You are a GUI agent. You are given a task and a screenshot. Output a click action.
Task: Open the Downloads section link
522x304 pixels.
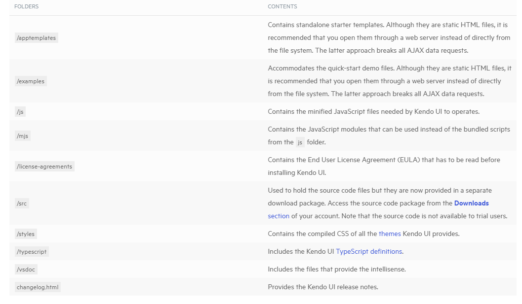click(x=472, y=203)
